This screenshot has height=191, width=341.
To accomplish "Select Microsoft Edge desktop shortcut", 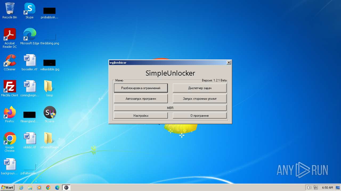I will pyautogui.click(x=30, y=37).
